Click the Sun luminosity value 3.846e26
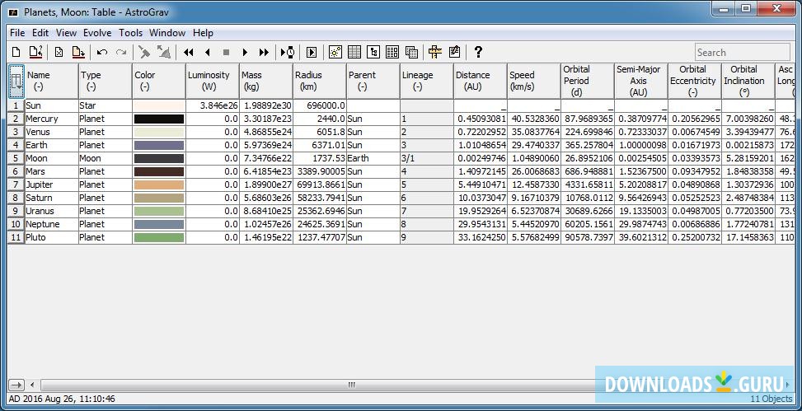 click(213, 105)
